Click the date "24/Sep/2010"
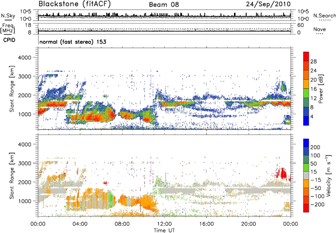The width and height of the screenshot is (336, 233). 268,4
